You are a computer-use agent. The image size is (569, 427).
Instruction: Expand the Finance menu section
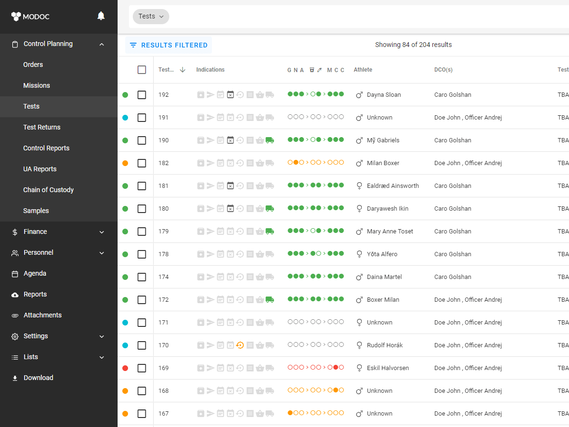click(x=101, y=232)
